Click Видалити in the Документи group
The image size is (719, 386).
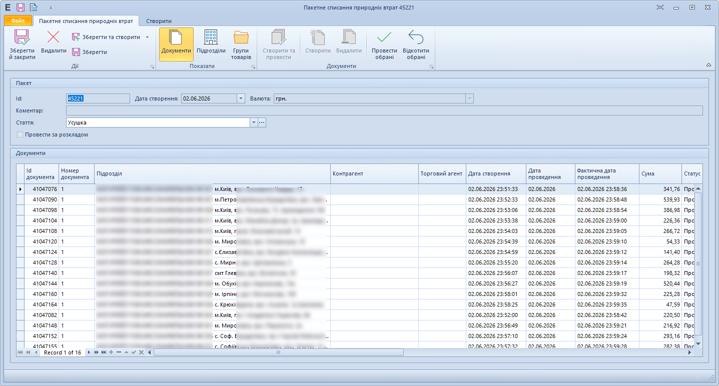pyautogui.click(x=349, y=44)
